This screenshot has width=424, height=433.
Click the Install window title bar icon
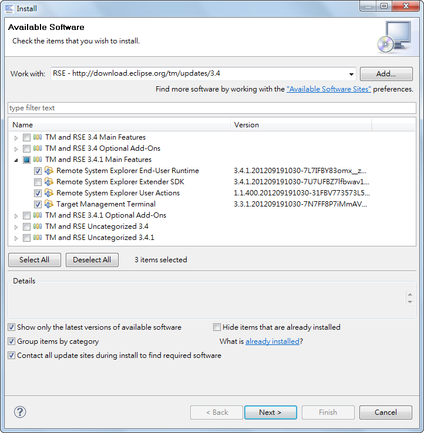(9, 9)
